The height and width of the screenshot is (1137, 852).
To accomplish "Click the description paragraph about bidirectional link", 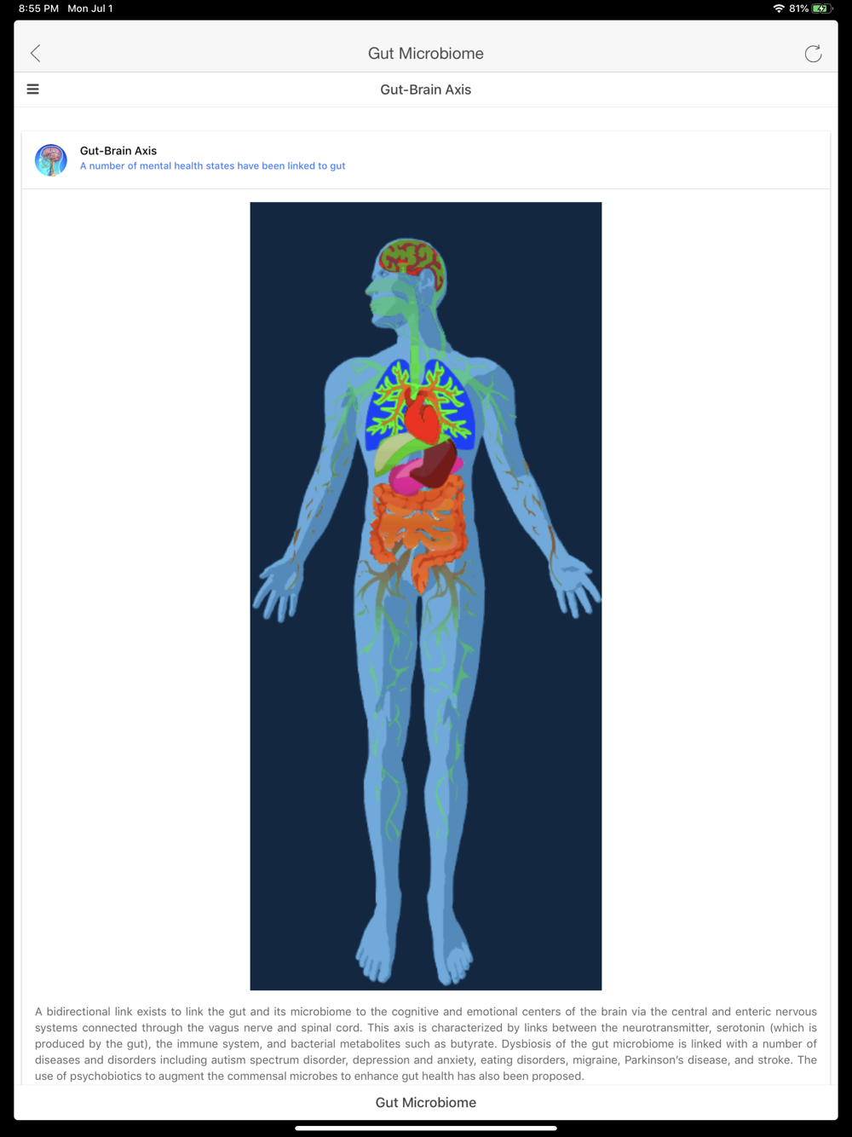I will point(426,1044).
